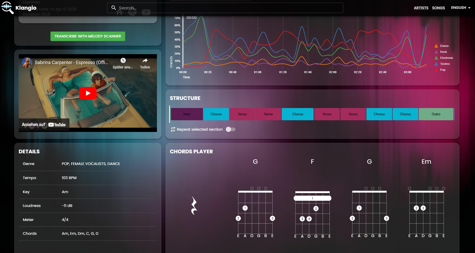Click the 'Teilen' share icon on video
Screen dimensions: 475x253
[145, 60]
